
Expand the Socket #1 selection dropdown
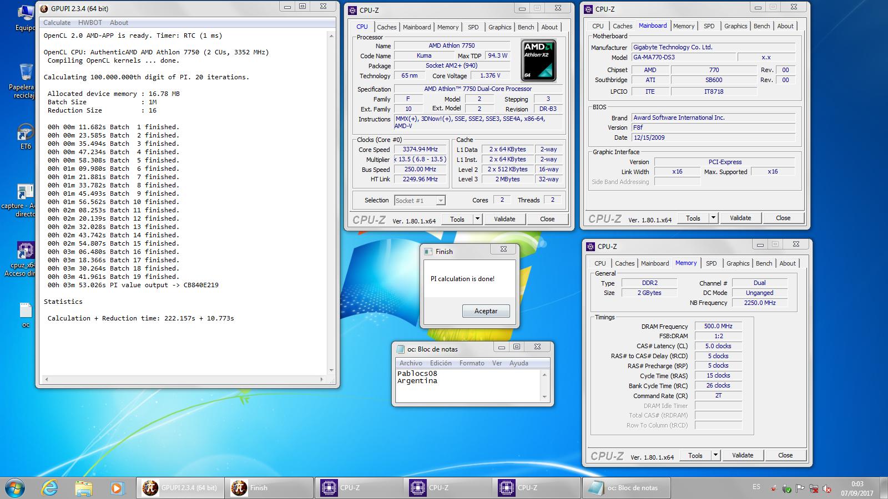(441, 201)
